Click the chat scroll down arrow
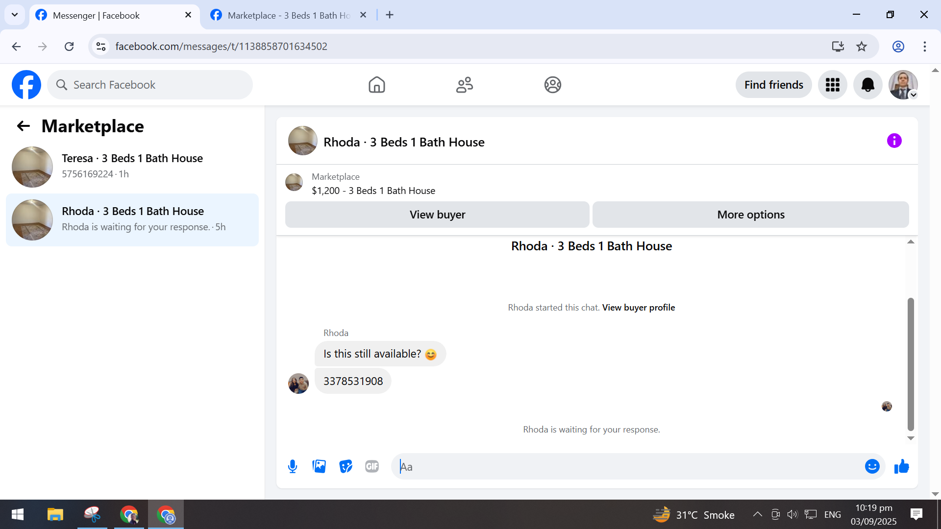The width and height of the screenshot is (941, 529). point(911,438)
